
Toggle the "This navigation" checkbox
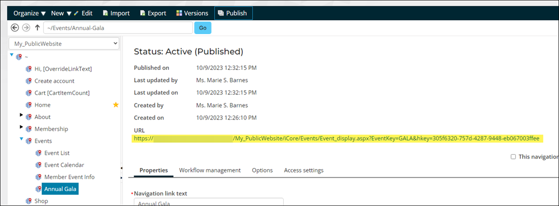click(x=513, y=156)
